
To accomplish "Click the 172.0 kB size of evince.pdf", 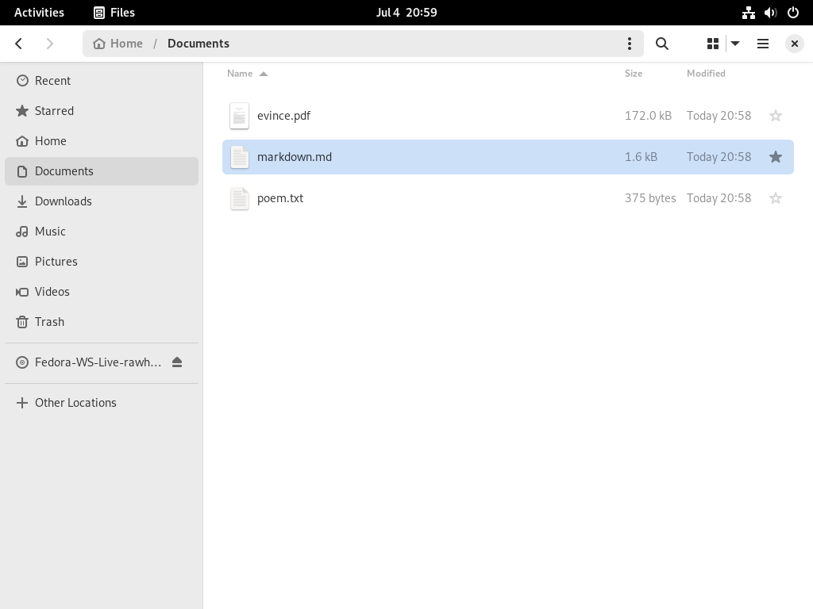I will pyautogui.click(x=648, y=116).
